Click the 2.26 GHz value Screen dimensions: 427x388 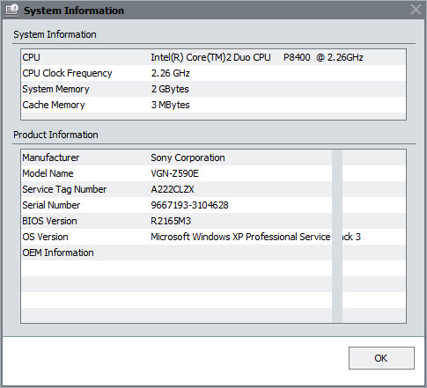pyautogui.click(x=171, y=73)
